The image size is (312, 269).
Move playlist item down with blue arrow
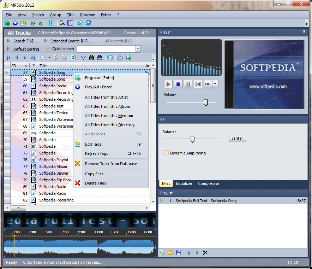[197, 253]
